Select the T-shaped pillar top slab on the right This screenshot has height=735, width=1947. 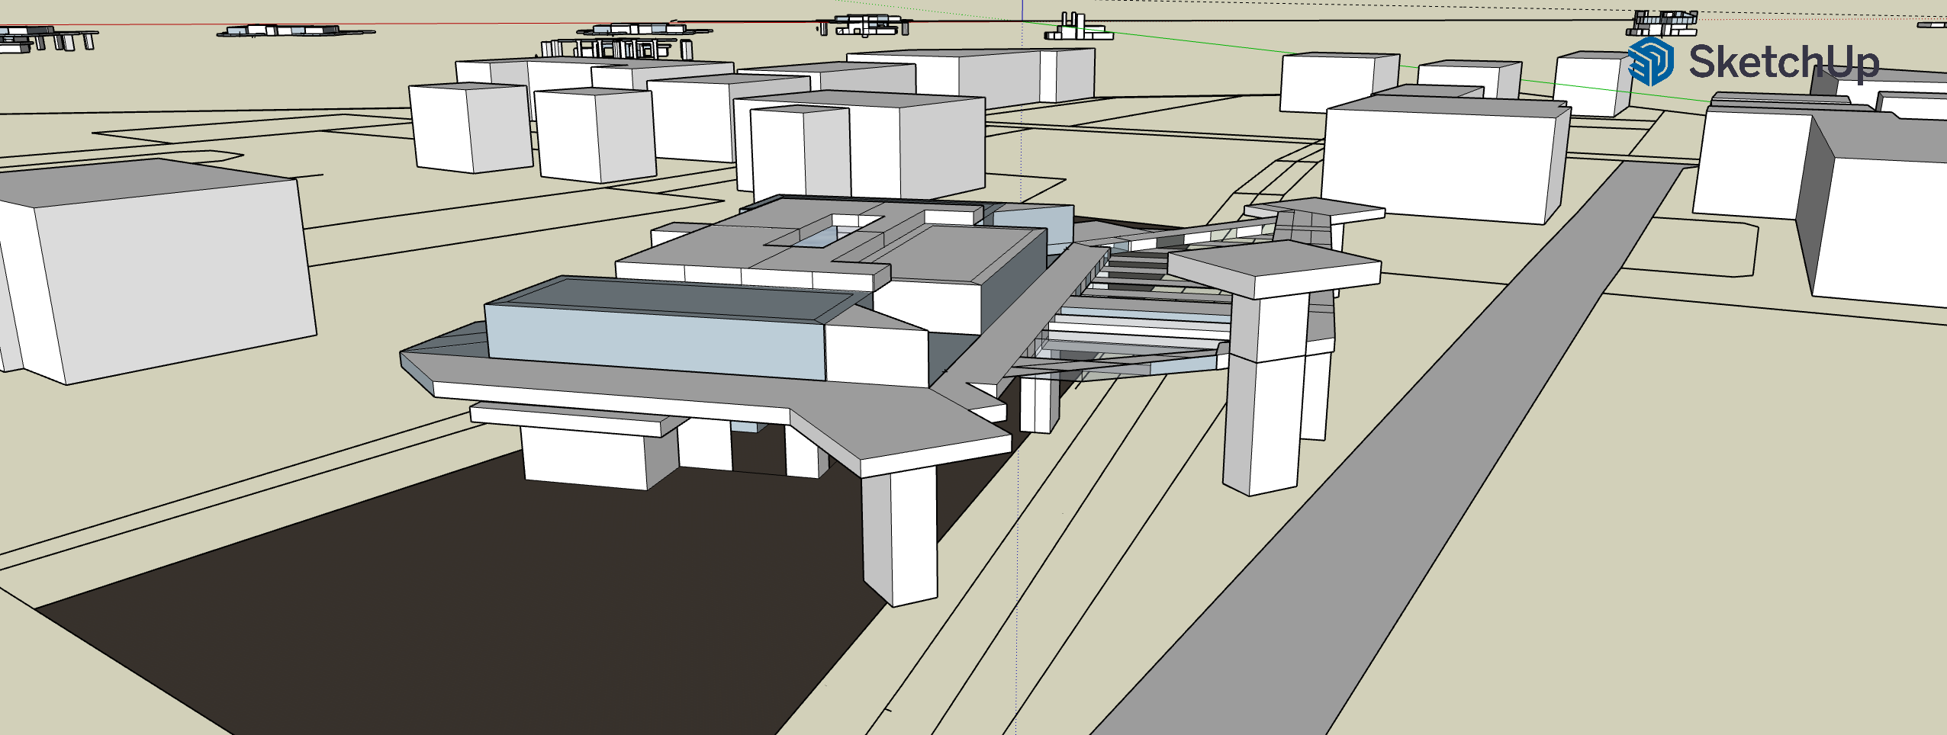[x=1274, y=267]
